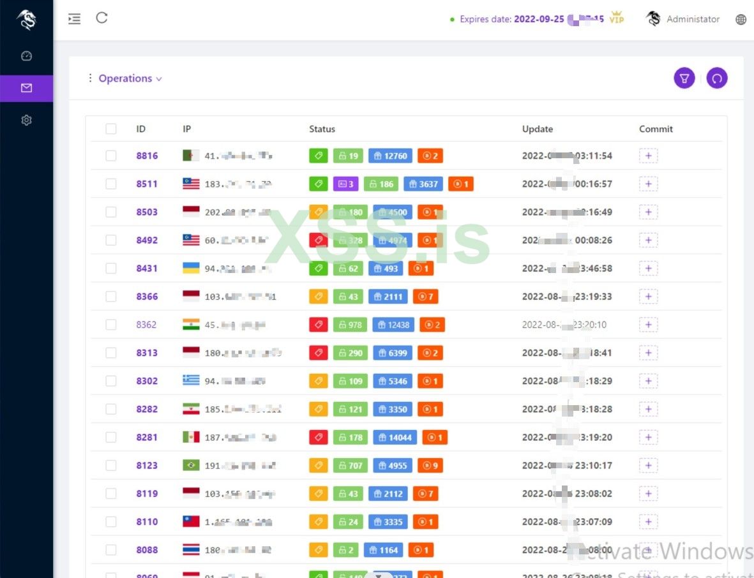Image resolution: width=754 pixels, height=578 pixels.
Task: Click the refresh arrow in the top bar
Action: tap(102, 18)
